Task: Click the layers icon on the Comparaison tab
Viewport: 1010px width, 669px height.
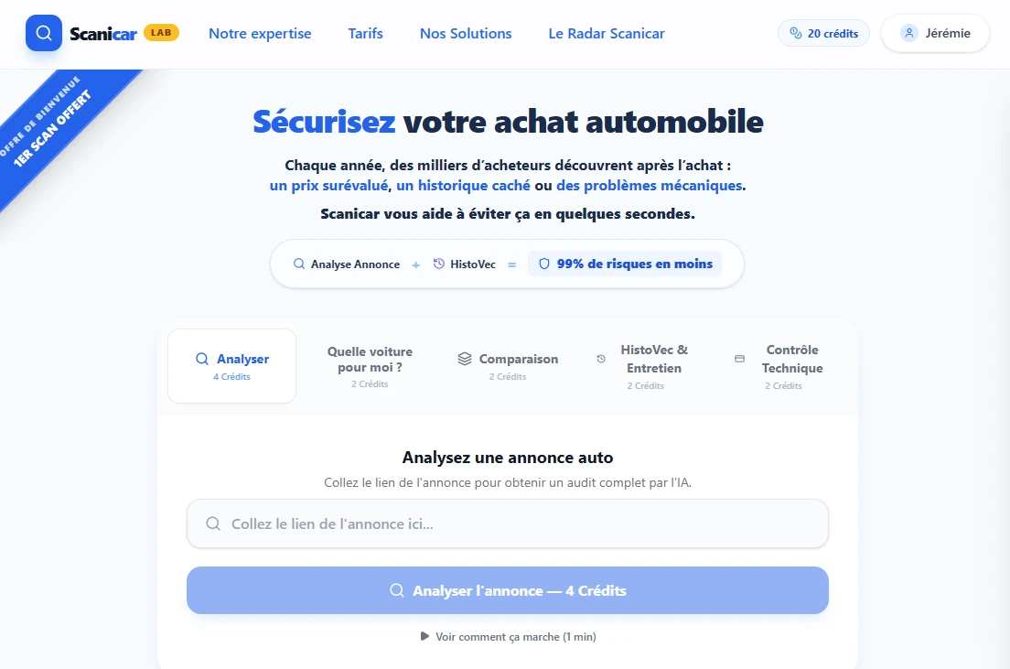Action: [465, 359]
